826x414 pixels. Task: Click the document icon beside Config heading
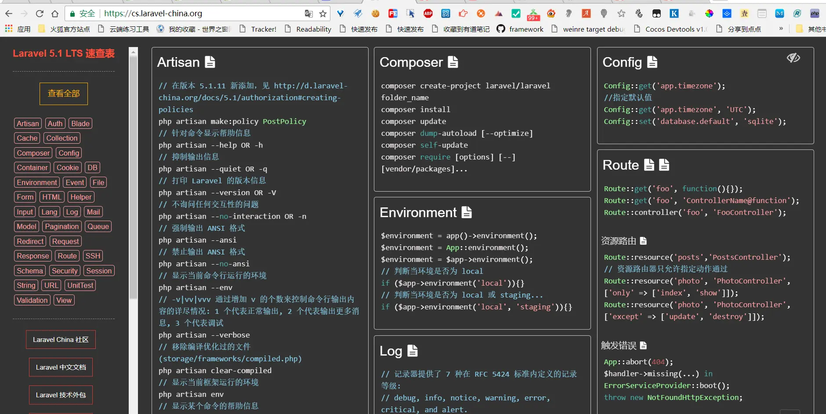pos(652,62)
